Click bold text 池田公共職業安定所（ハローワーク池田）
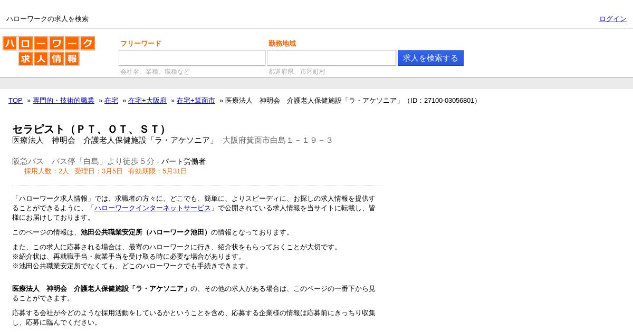The width and height of the screenshot is (633, 332). pos(146,232)
